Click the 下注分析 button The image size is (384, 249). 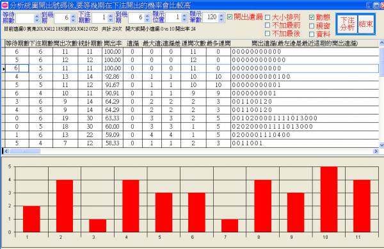coord(348,24)
